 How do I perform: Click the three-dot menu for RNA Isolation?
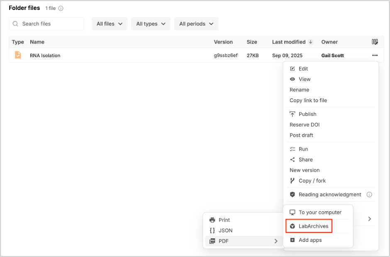375,56
